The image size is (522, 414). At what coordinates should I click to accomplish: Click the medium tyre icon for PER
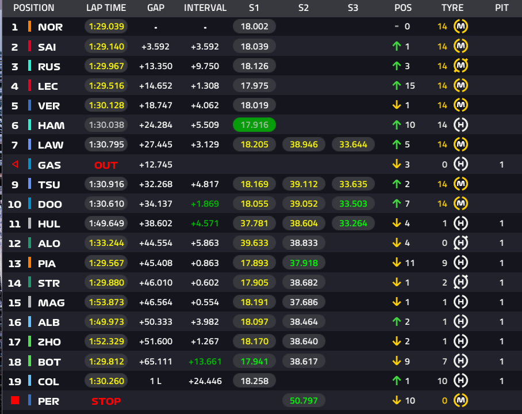click(460, 400)
